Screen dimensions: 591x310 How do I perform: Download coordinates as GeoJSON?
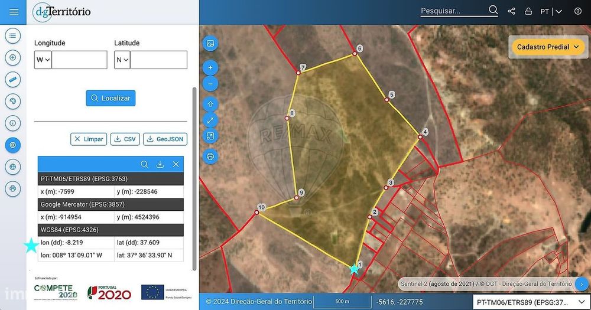point(165,139)
